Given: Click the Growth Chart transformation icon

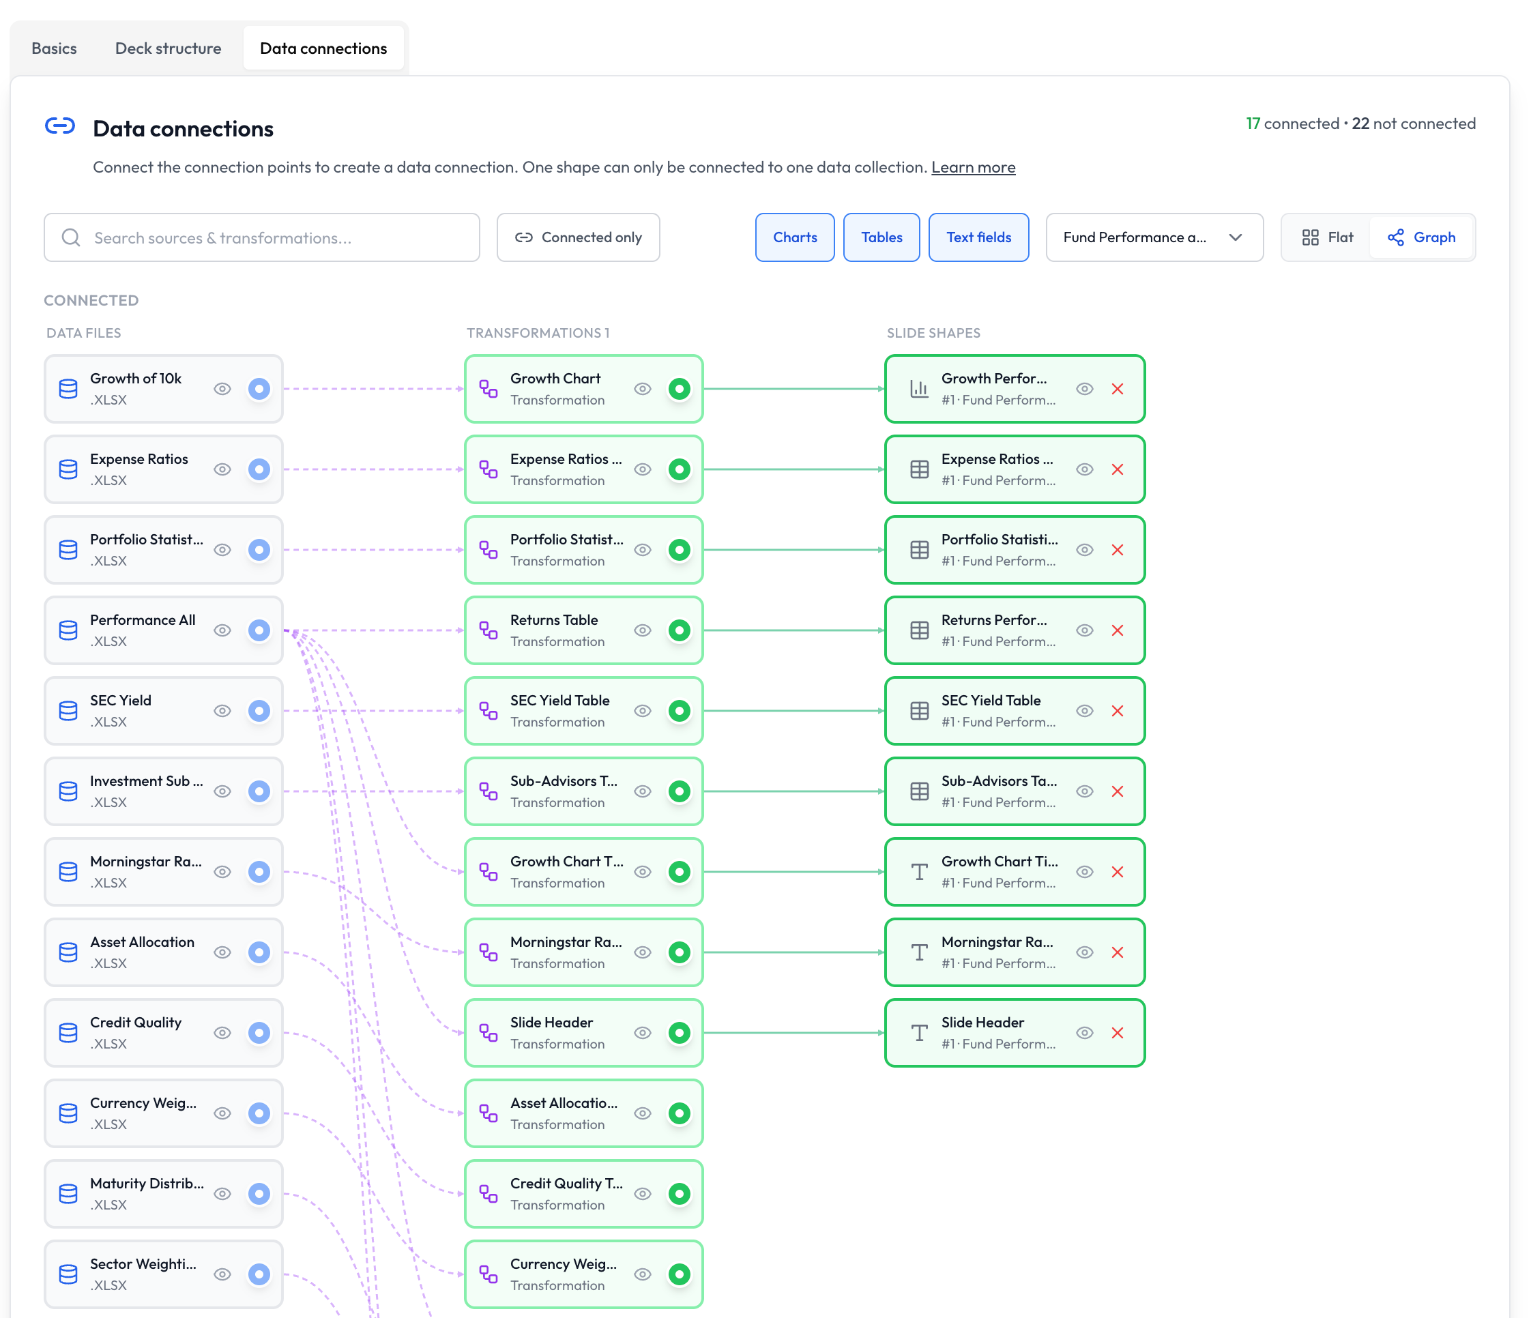Looking at the screenshot, I should tap(489, 389).
